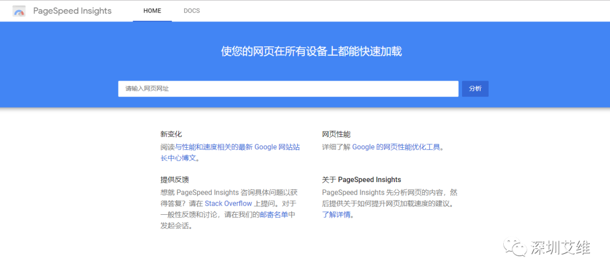Screen dimensions: 610x274
Task: Open the 邮寄名单 mailing list link
Action: [273, 215]
